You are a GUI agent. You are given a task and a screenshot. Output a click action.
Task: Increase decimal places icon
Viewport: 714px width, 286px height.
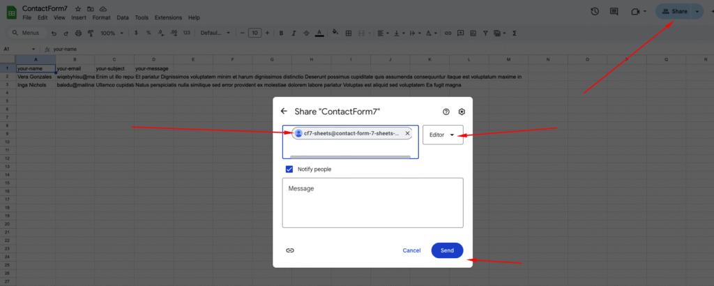pos(174,33)
